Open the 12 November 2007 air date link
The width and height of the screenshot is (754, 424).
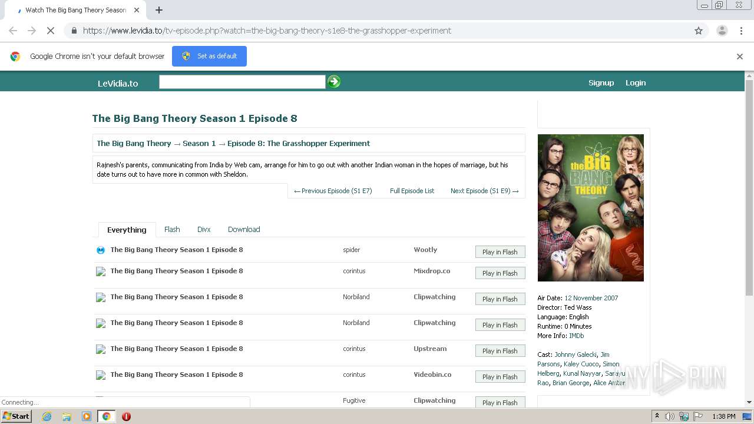[x=591, y=298]
